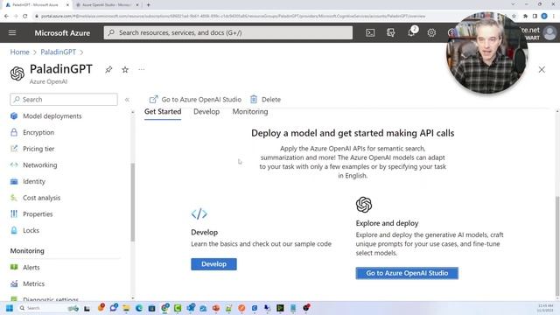The width and height of the screenshot is (560, 315).
Task: Click the Encryption lock icon
Action: (14, 132)
